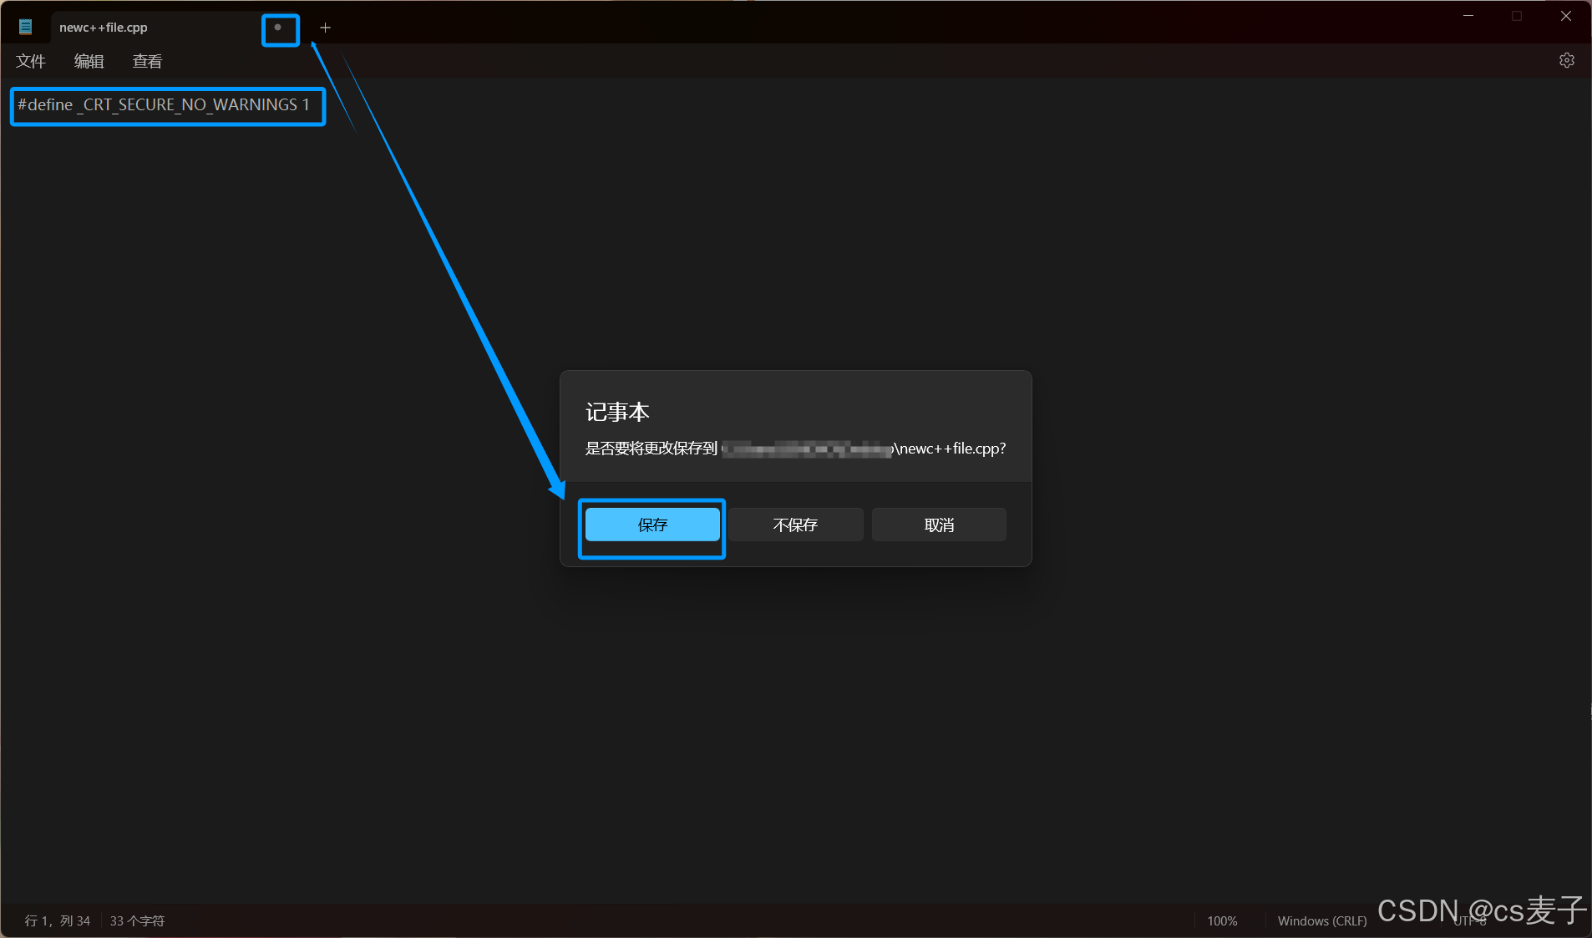Click the Windows (CRLF) line ending indicator
Viewport: 1592px width, 938px height.
[x=1321, y=920]
